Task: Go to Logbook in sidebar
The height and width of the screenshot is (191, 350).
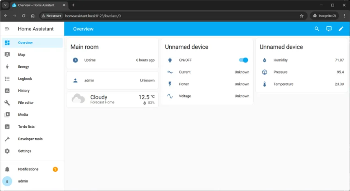Action: pos(25,79)
